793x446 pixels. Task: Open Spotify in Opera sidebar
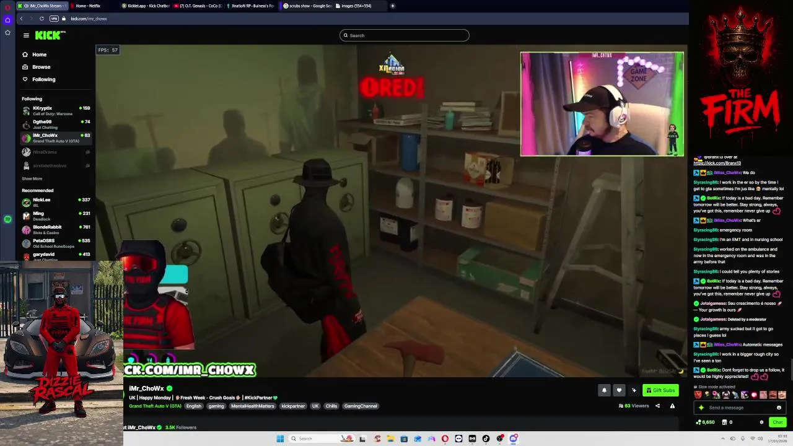(7, 219)
